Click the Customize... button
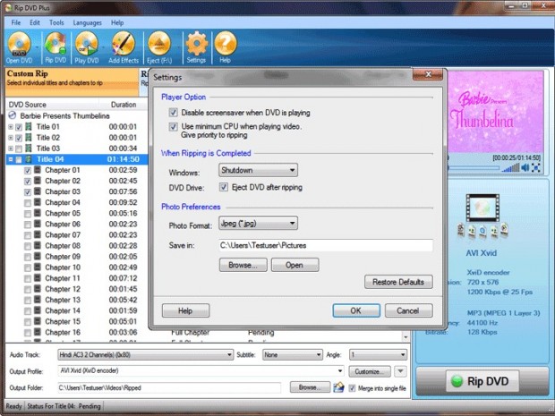The image size is (555, 416). (370, 371)
